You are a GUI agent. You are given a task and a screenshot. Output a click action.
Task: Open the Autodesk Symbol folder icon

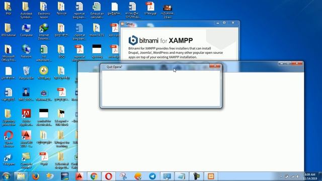(x=26, y=10)
